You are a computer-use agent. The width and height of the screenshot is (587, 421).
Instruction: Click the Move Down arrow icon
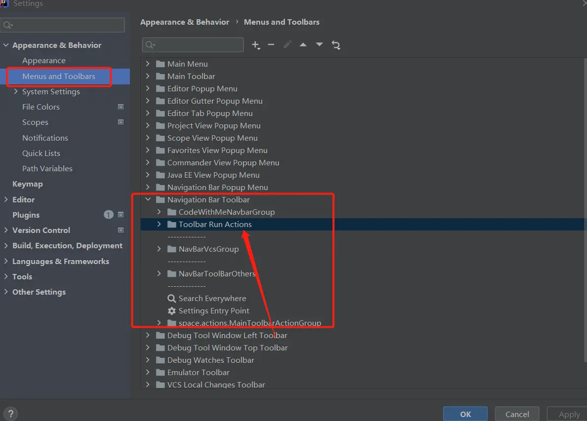pos(319,45)
